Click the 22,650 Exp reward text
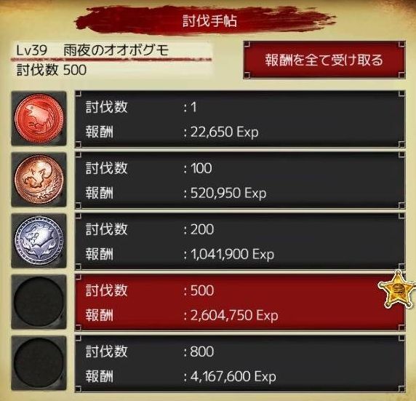 pos(225,132)
